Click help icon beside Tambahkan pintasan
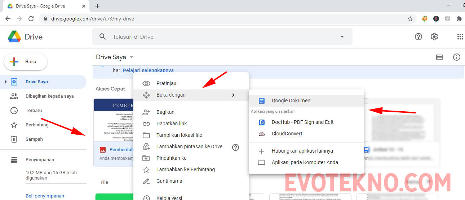This screenshot has width=465, height=200. tap(236, 147)
